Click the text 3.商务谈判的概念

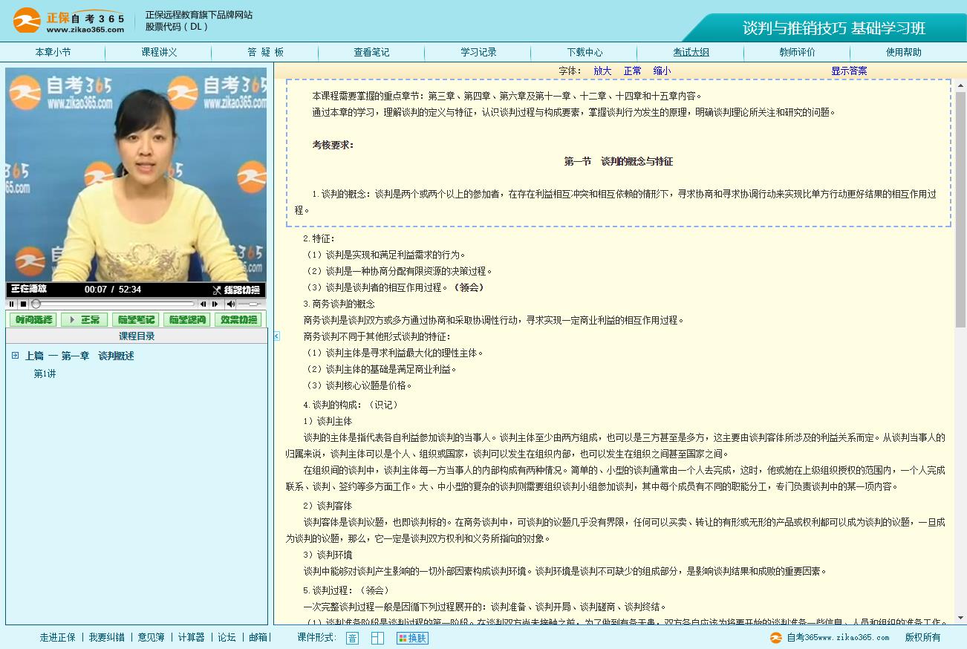[339, 304]
